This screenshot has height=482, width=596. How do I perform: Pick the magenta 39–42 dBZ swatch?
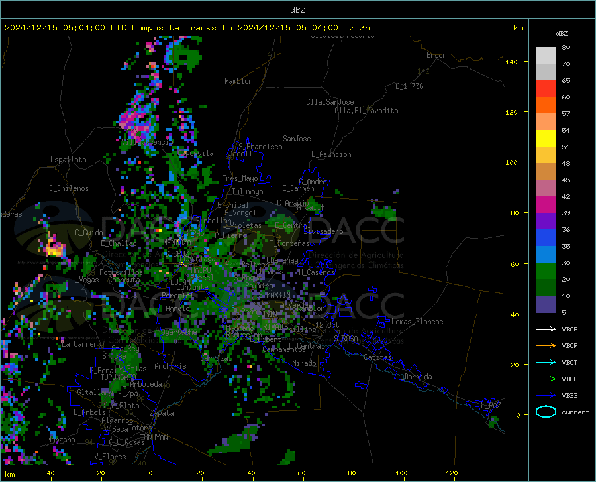[546, 205]
